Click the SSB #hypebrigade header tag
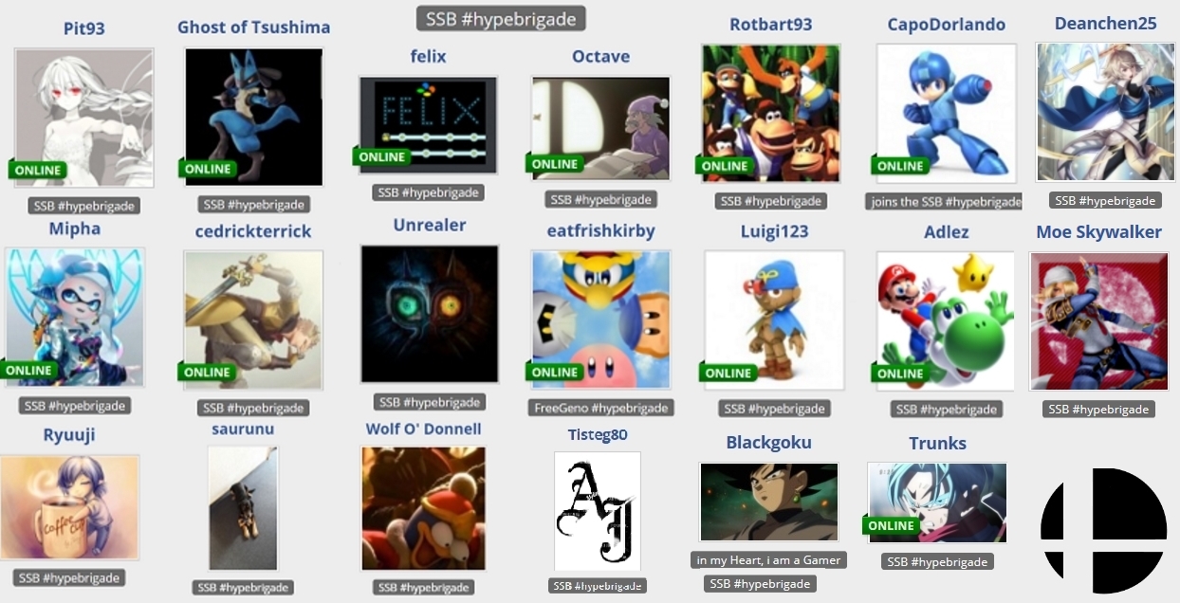Image resolution: width=1180 pixels, height=603 pixels. click(502, 18)
